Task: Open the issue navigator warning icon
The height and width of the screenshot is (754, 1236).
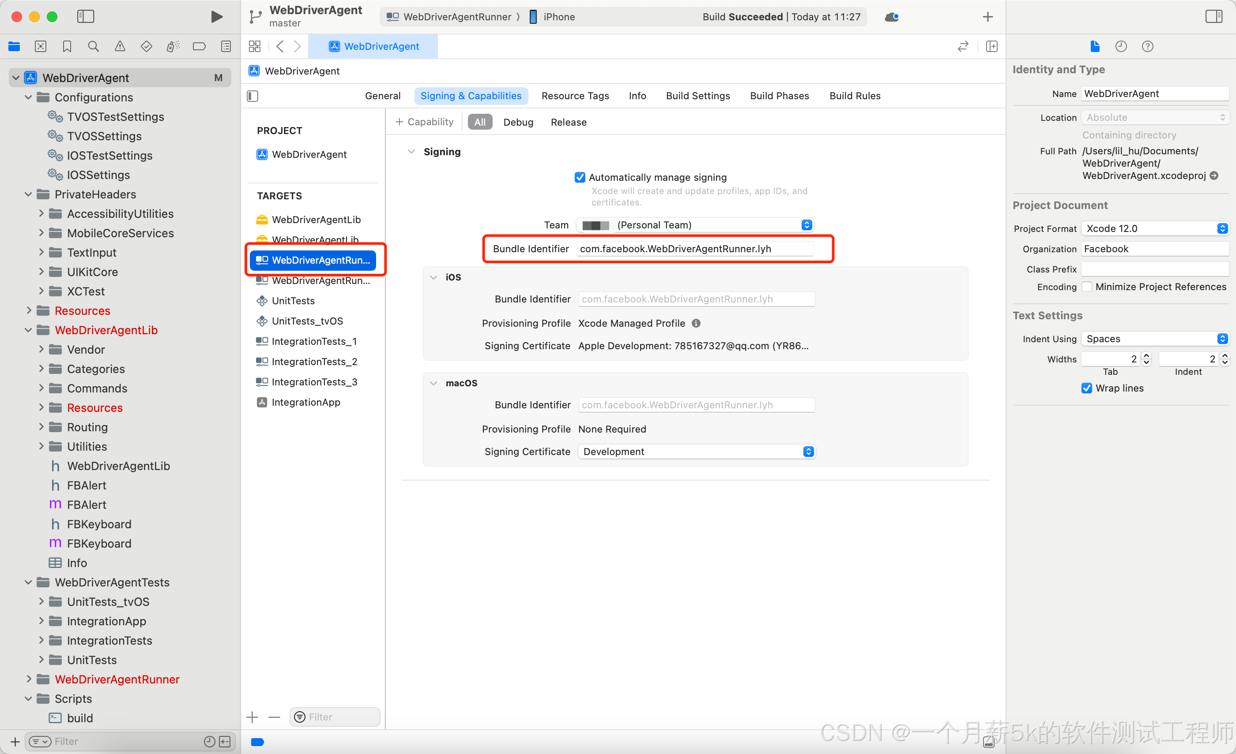Action: 120,47
